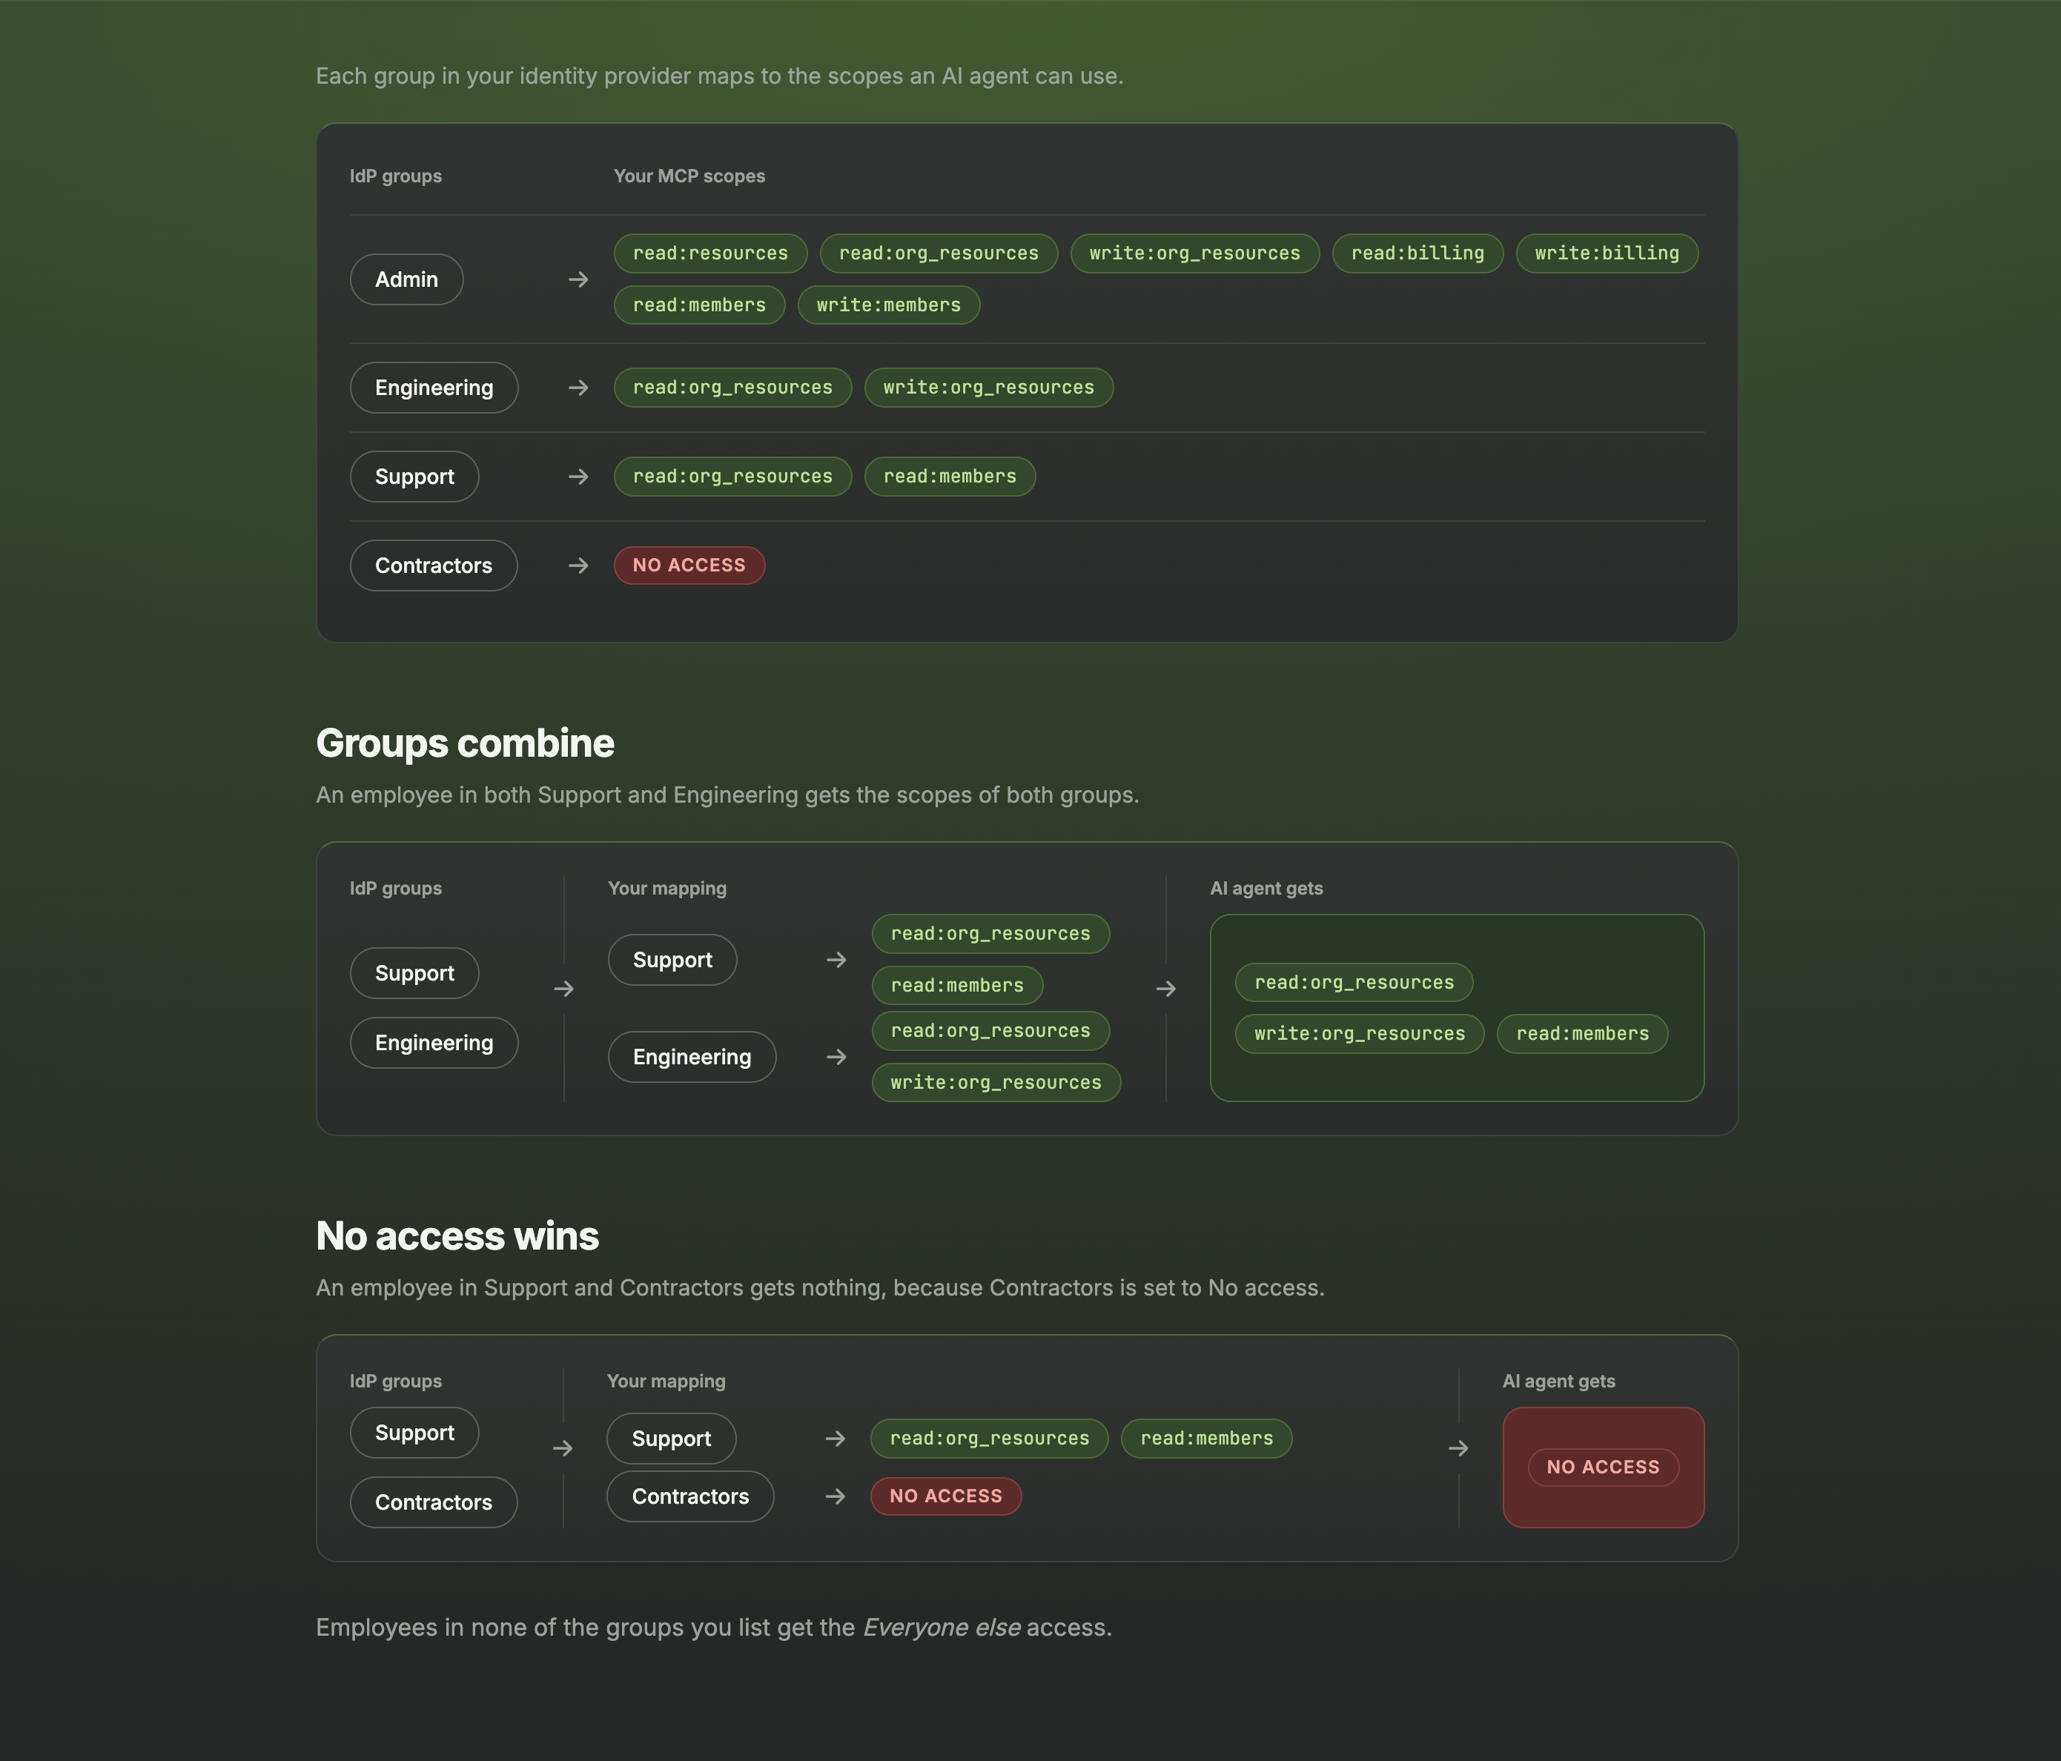Click NO ACCESS badge inside the red AI agent box

click(x=1604, y=1467)
